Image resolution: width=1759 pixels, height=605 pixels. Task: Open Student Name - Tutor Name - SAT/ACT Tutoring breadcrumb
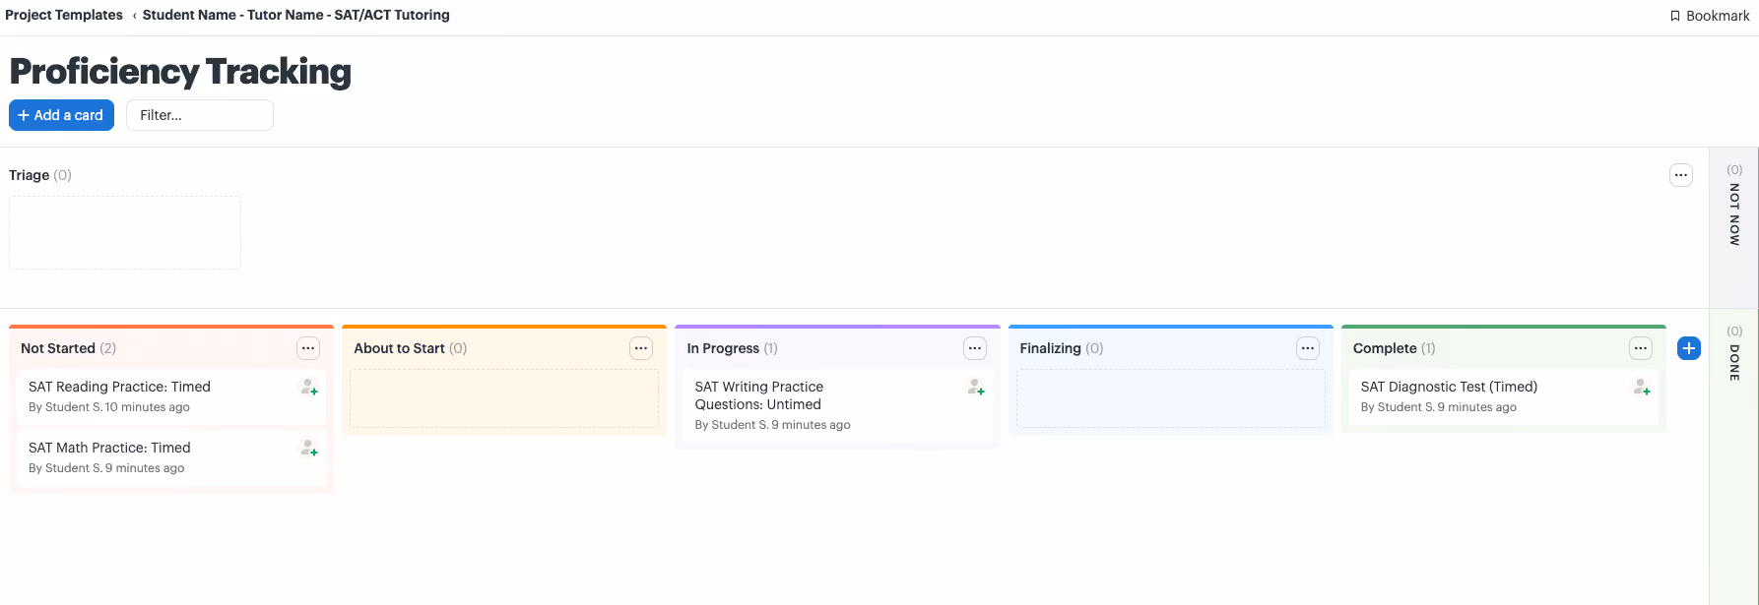(x=296, y=15)
